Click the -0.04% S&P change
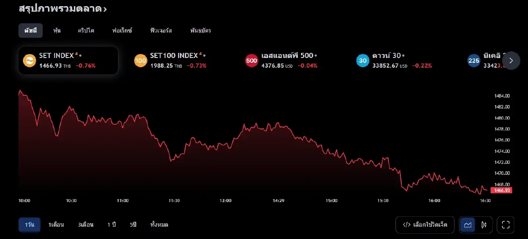The width and height of the screenshot is (528, 239). pos(308,65)
